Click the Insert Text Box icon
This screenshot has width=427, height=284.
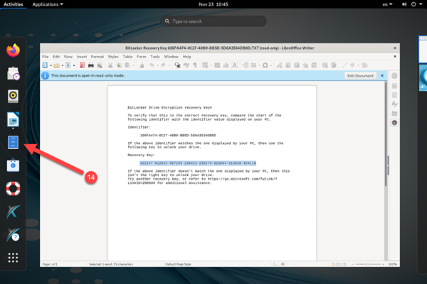234,65
